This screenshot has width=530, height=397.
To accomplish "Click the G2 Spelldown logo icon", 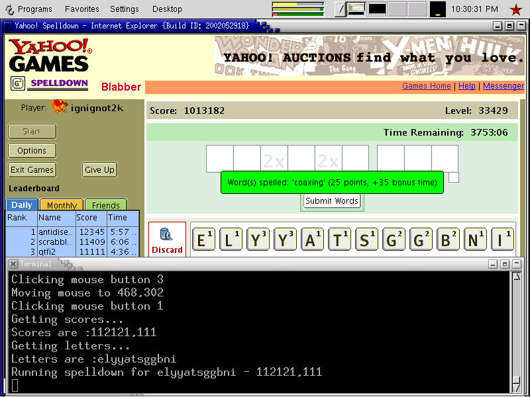I will pyautogui.click(x=18, y=83).
